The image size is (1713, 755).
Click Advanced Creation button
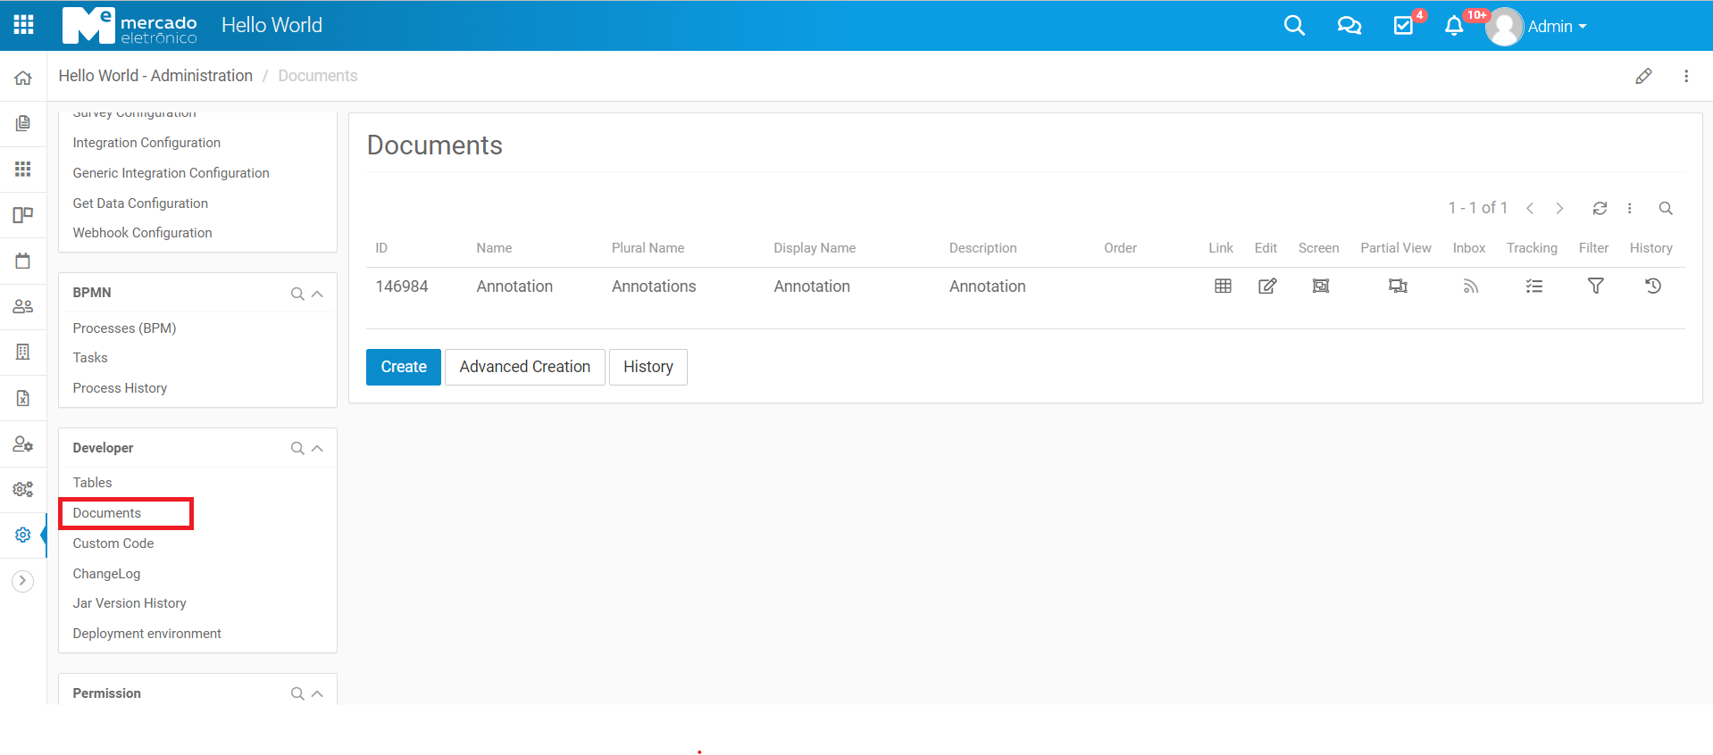(525, 367)
